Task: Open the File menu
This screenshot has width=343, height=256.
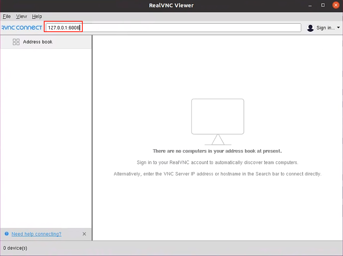Action: (6, 16)
